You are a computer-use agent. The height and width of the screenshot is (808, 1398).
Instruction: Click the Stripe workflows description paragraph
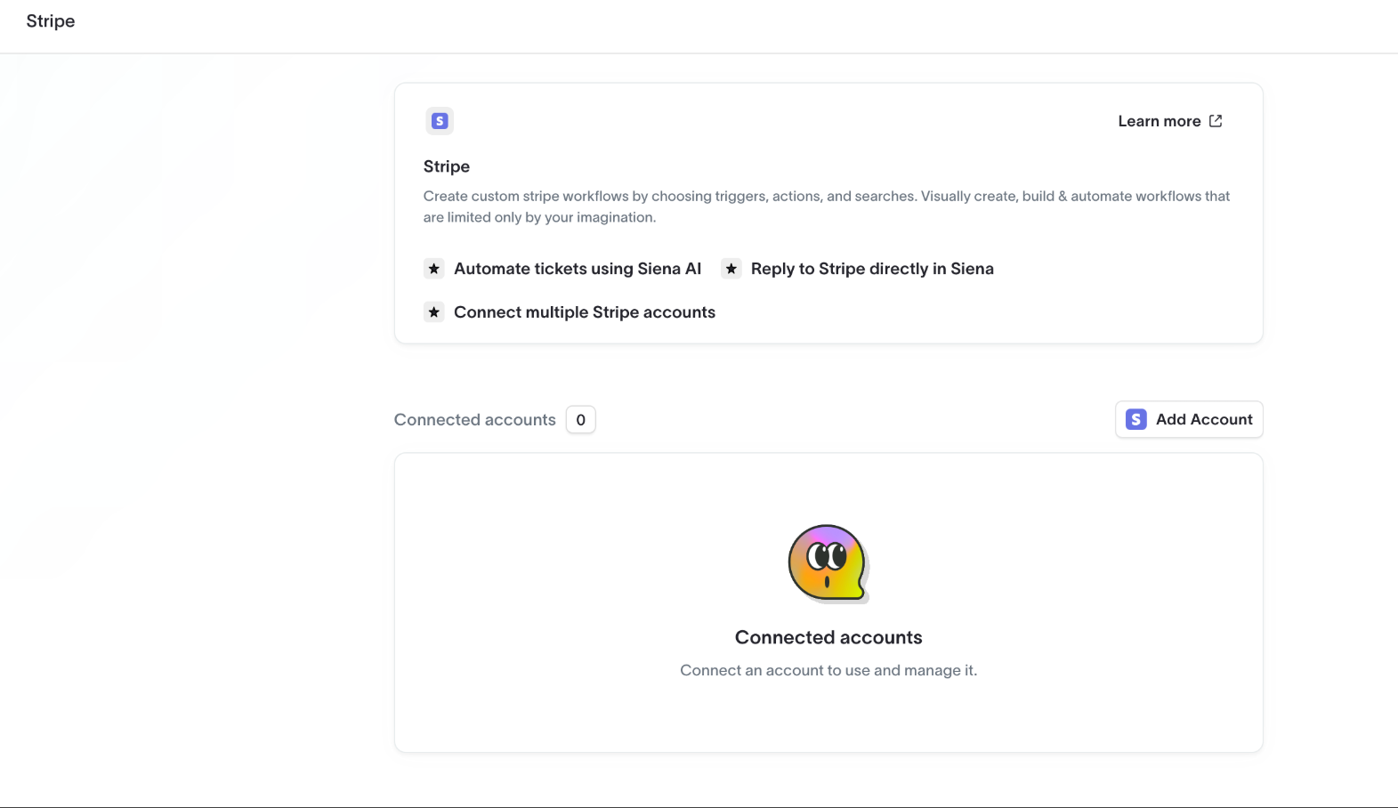click(826, 206)
